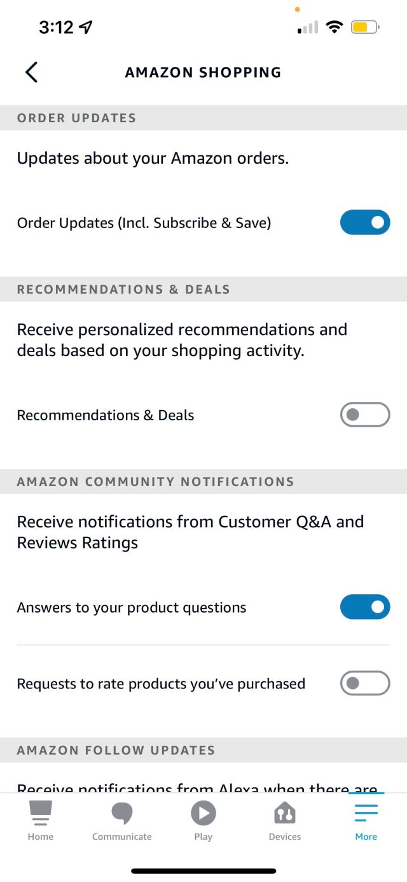The image size is (407, 882).
Task: Tap the Amazon Follow Updates section header
Action: (116, 750)
